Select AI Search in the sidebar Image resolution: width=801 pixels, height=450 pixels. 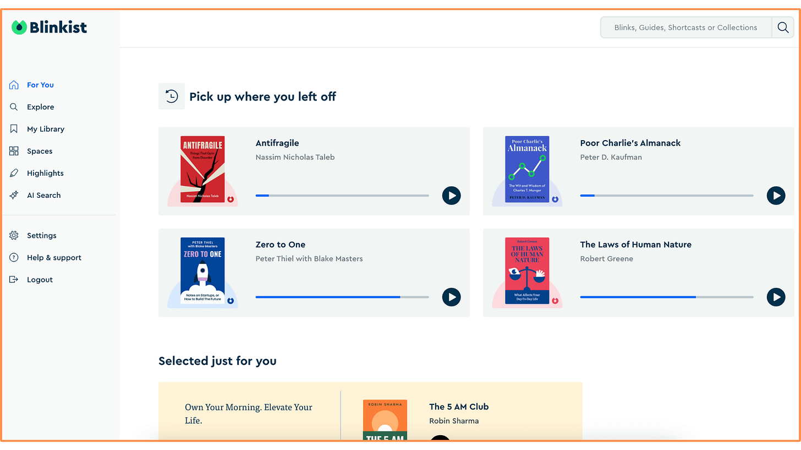(x=43, y=195)
